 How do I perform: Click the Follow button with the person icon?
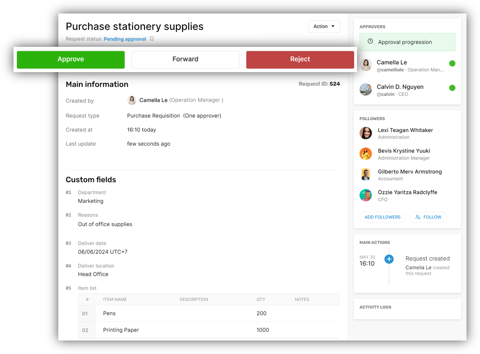[x=428, y=217]
